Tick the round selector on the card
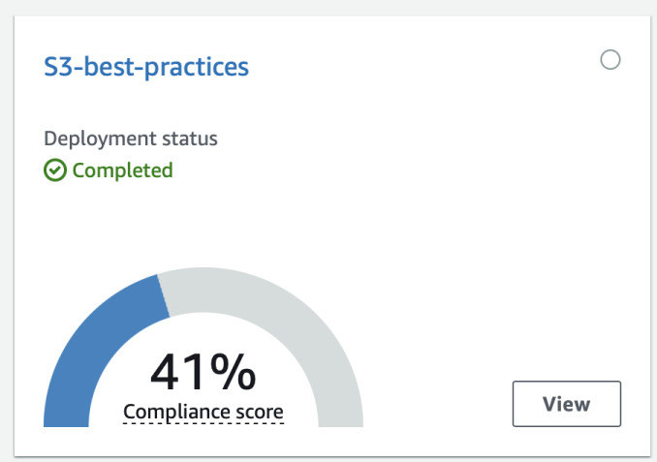This screenshot has height=462, width=657. (610, 61)
